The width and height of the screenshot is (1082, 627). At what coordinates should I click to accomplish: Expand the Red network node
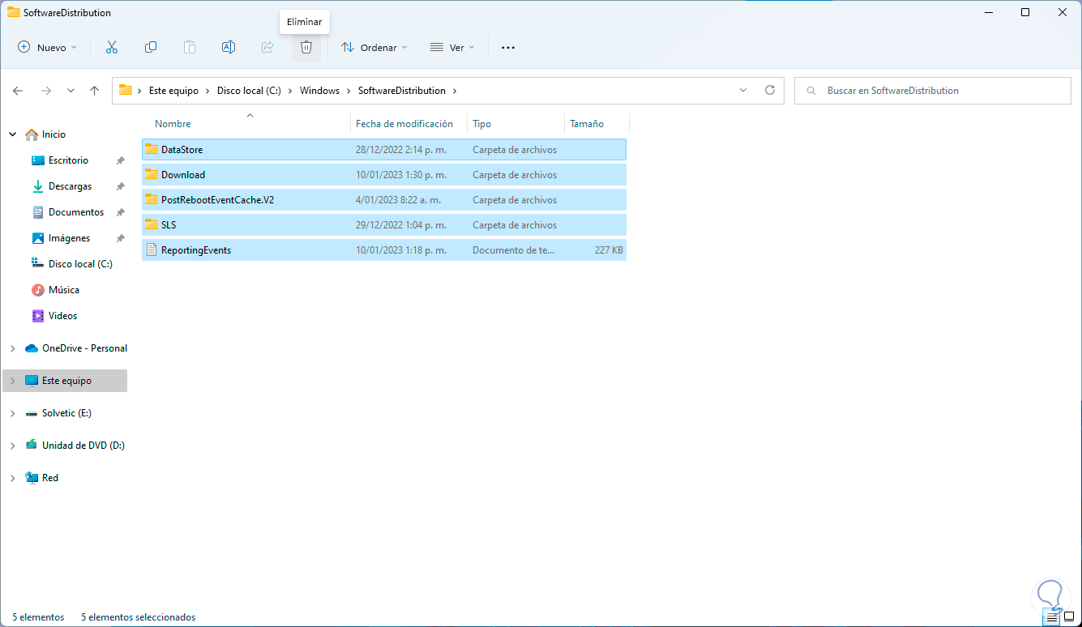pyautogui.click(x=12, y=478)
